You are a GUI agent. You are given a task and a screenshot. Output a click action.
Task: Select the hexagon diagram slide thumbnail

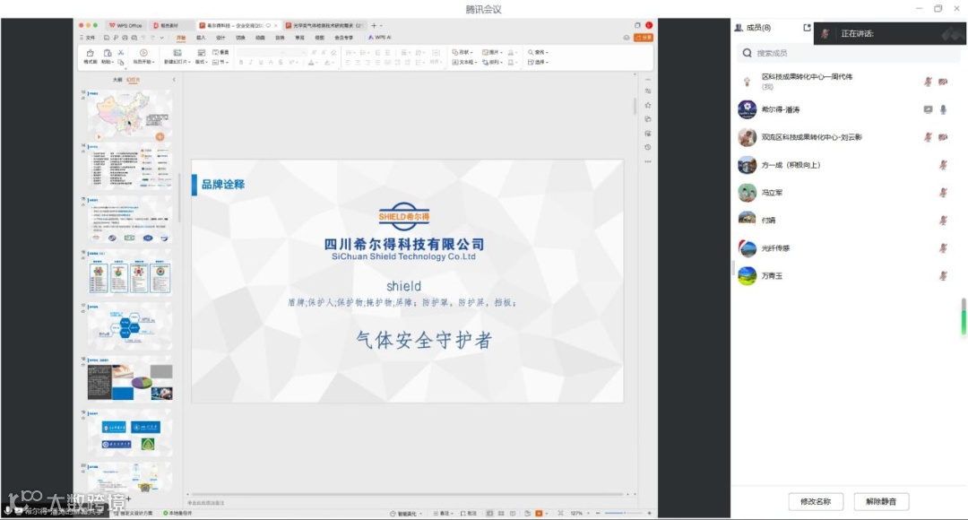(x=130, y=326)
